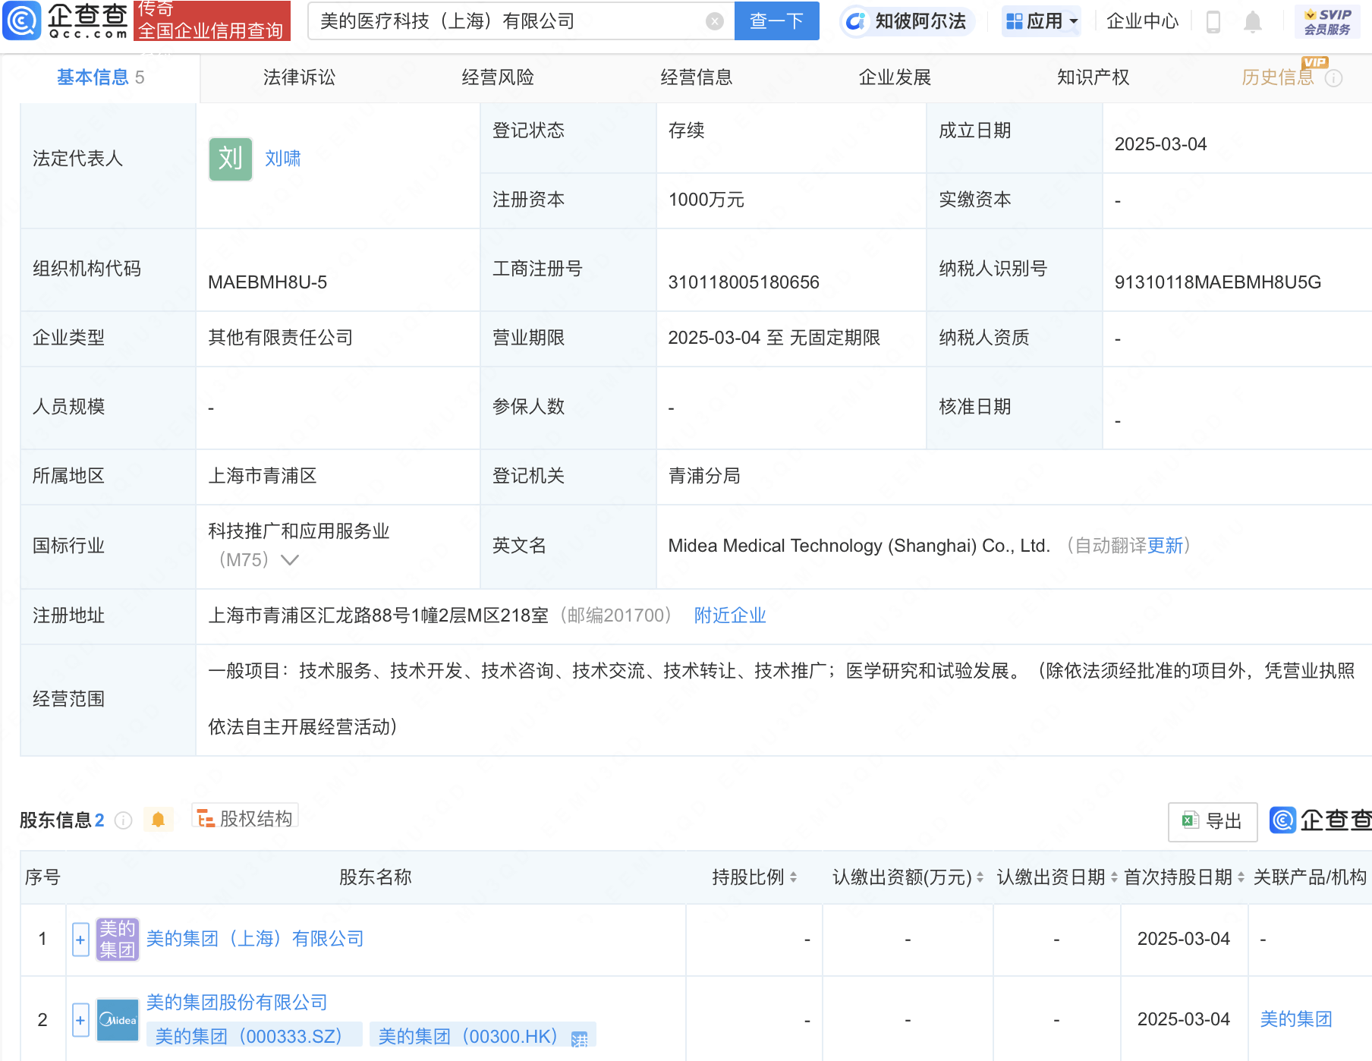Click the 企业类型 value 其他有限责任公司
Screen dimensions: 1372x1061
point(281,338)
